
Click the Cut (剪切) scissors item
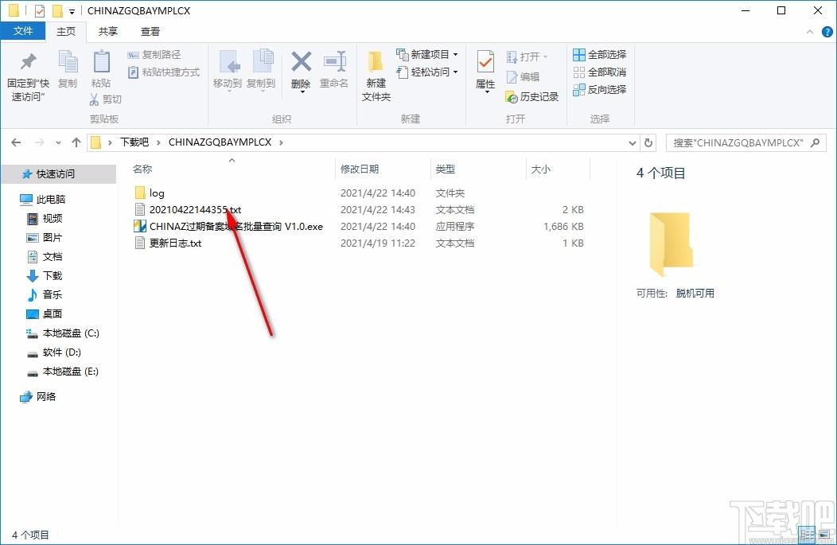tap(106, 99)
